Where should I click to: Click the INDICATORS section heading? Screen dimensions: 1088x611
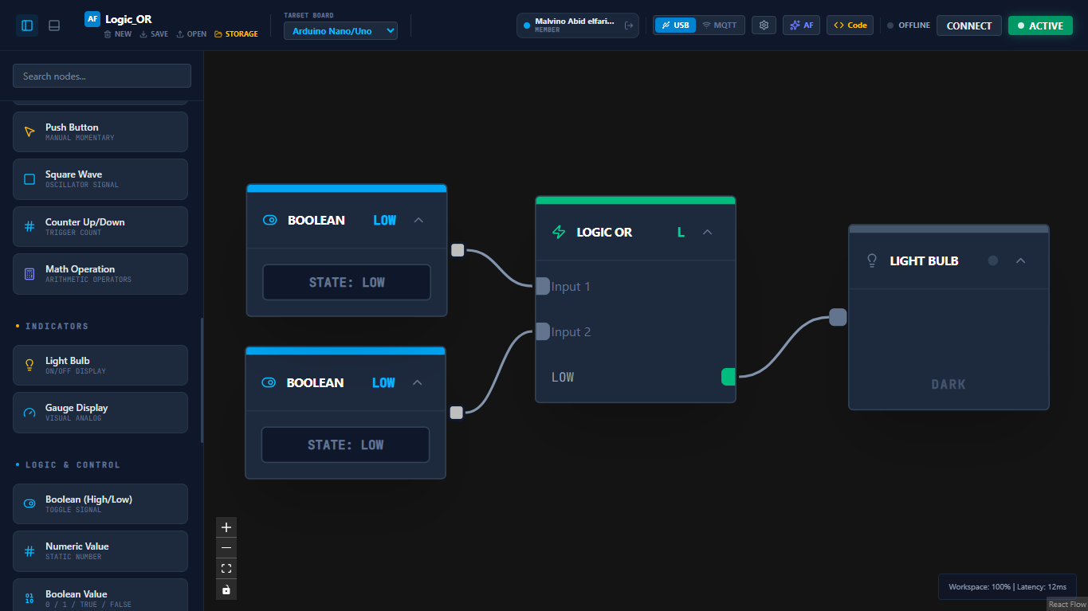[57, 326]
